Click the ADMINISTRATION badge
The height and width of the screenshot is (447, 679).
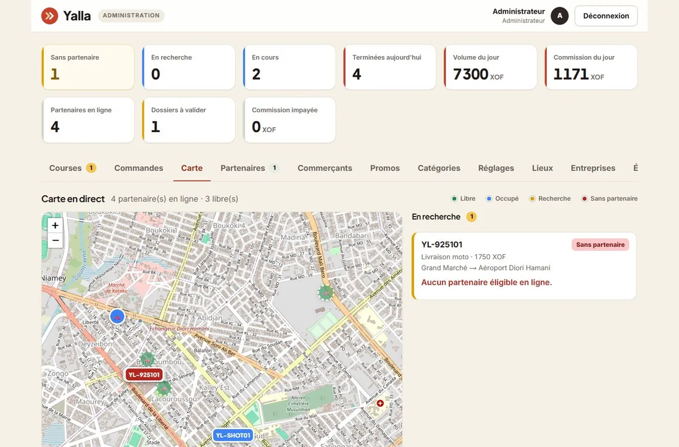[x=131, y=15]
